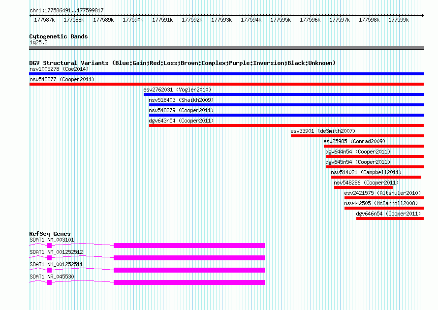Click the 177592k ruler position
The width and height of the screenshot is (438, 310).
pos(192,20)
